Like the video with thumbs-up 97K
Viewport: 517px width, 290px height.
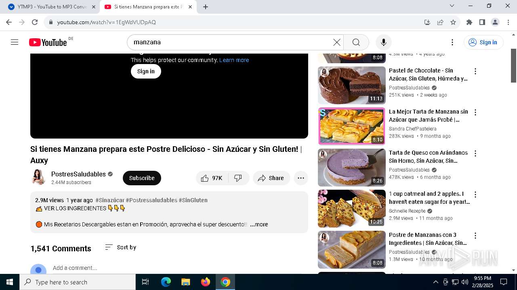pyautogui.click(x=212, y=178)
